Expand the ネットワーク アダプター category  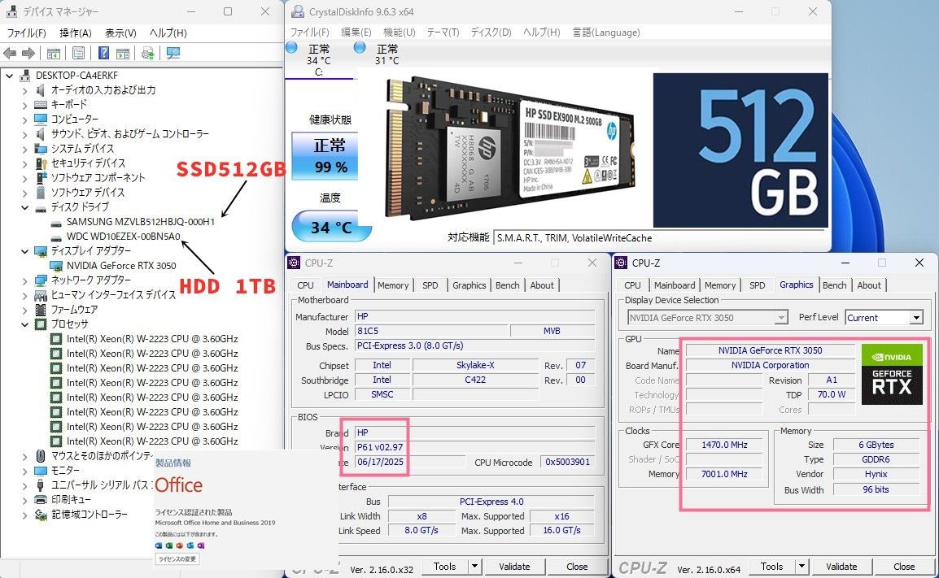tap(24, 280)
